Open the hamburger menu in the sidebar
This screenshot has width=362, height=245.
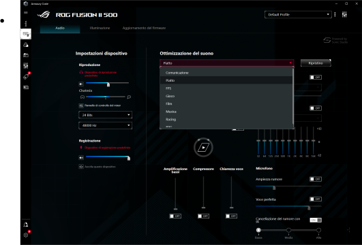click(26, 13)
